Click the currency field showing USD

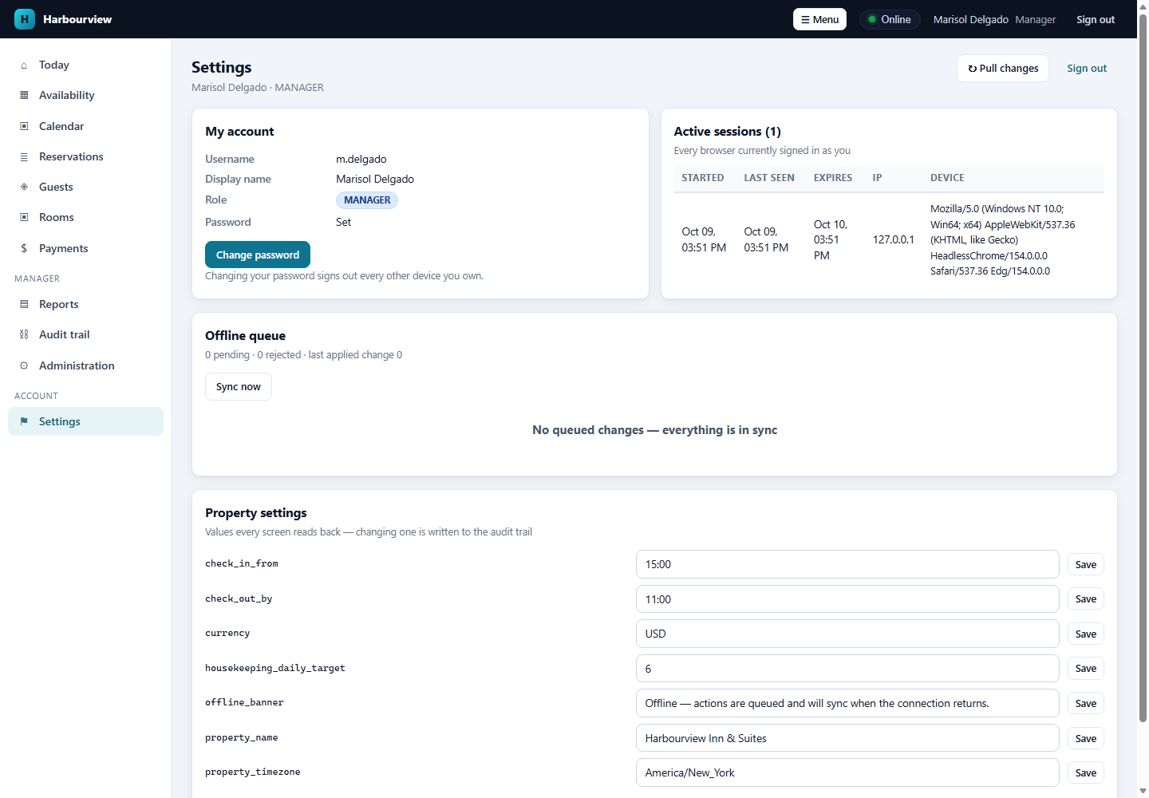coord(847,634)
